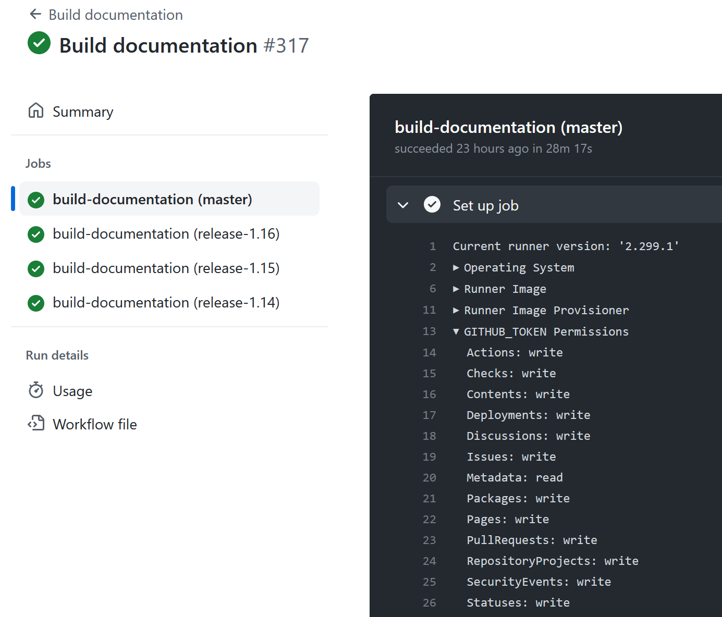Open the Summary page

point(83,112)
